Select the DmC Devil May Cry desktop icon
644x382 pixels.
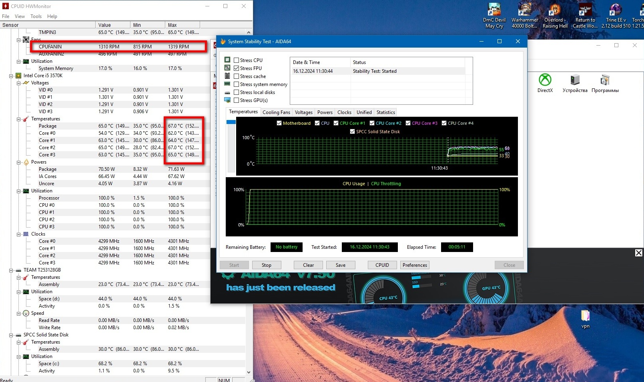(494, 16)
